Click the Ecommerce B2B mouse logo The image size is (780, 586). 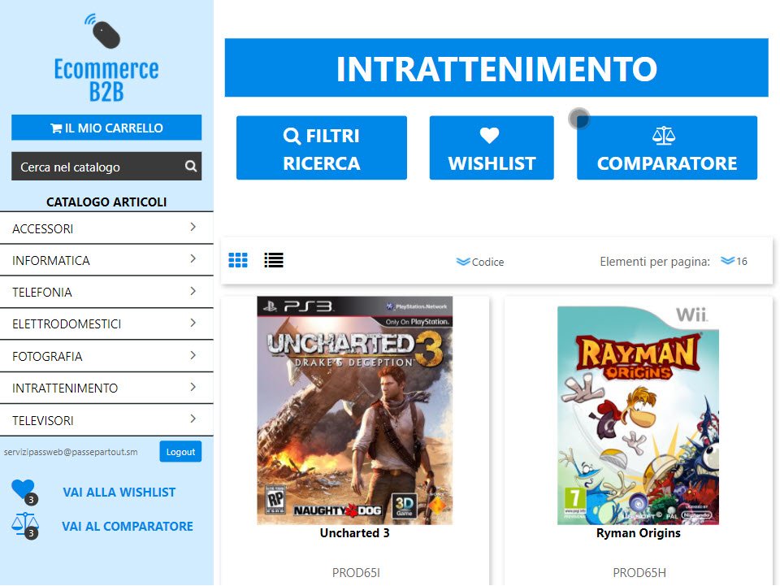click(103, 32)
